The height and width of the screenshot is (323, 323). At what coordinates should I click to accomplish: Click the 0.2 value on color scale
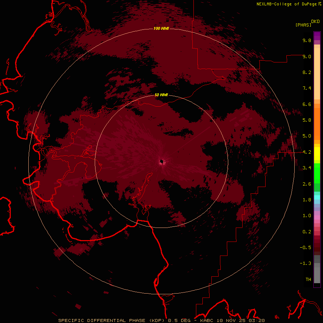(307, 232)
